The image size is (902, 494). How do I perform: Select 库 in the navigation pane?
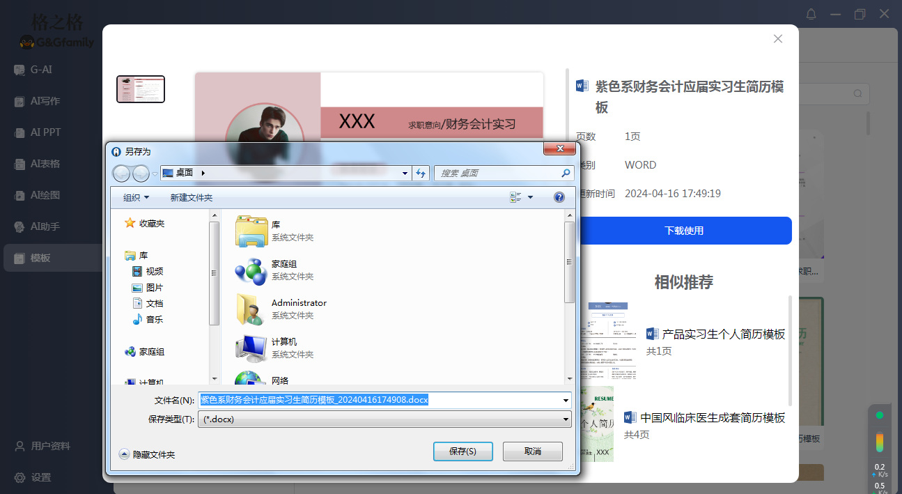[x=137, y=256]
